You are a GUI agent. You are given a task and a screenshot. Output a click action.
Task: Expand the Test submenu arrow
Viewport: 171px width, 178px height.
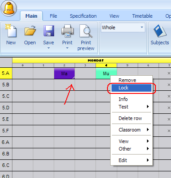[148, 107]
